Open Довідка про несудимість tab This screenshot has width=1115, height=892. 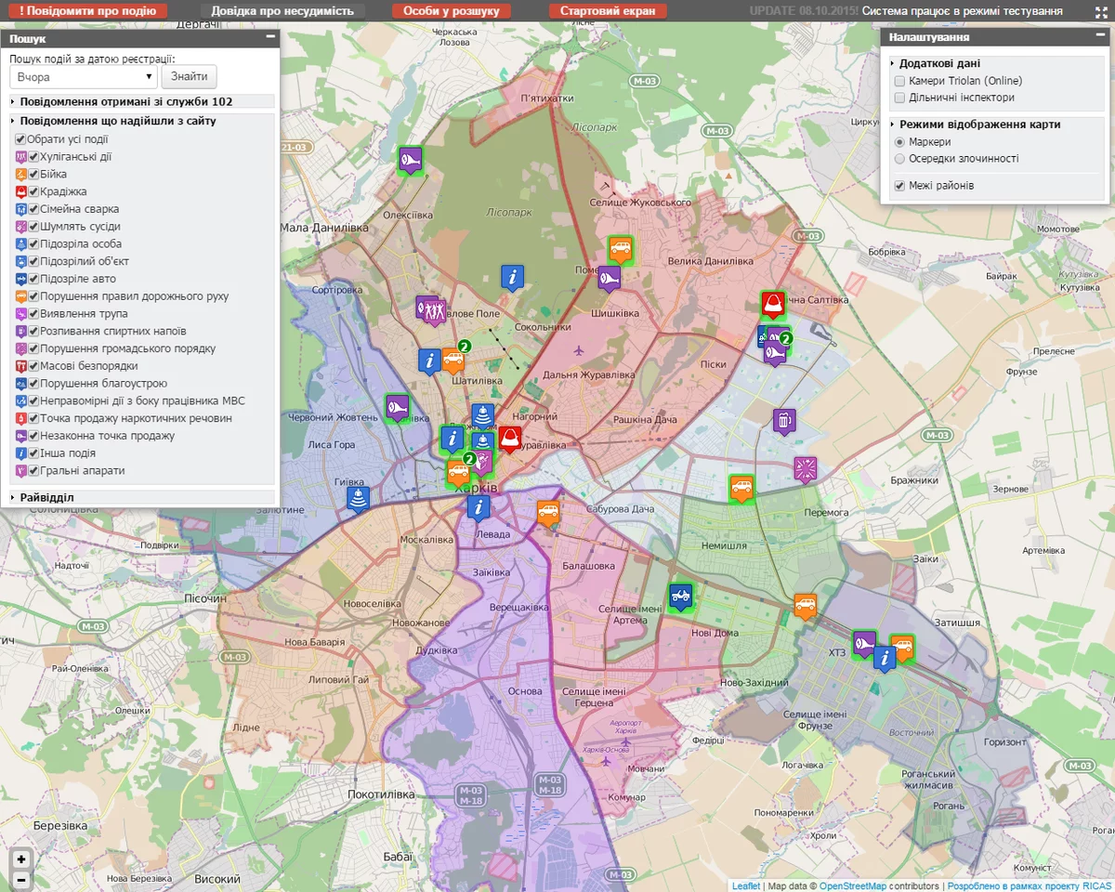click(x=282, y=11)
